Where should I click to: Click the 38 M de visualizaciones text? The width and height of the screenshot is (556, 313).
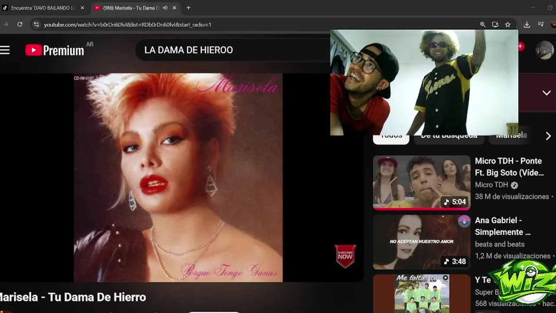(x=512, y=196)
